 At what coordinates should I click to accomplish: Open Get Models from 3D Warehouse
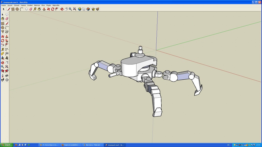93,9
